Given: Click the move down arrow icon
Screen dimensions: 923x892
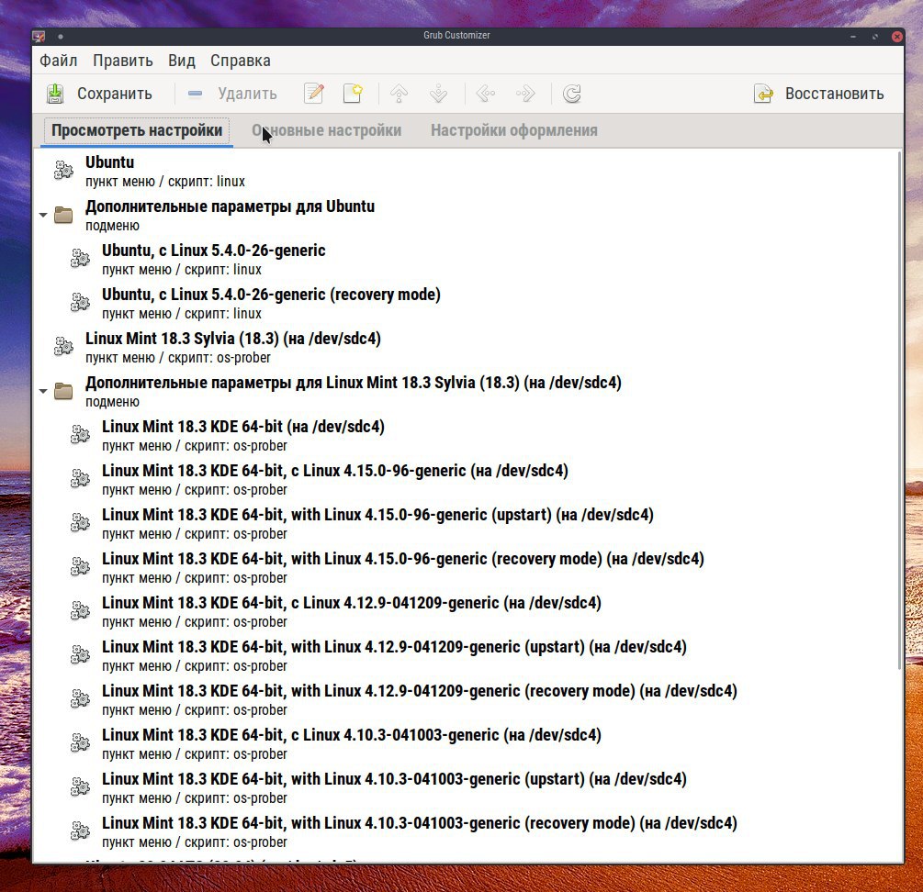Looking at the screenshot, I should pos(439,94).
